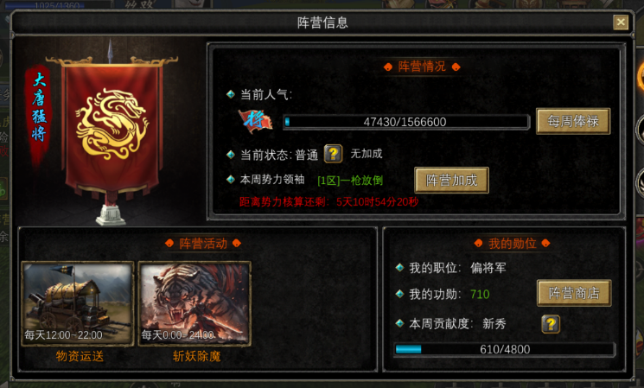The height and width of the screenshot is (388, 644).
Task: Click the question mark beside 当前状态 普通
Action: [333, 154]
